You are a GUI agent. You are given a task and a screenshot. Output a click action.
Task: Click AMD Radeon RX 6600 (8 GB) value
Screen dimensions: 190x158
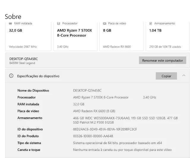(94, 111)
